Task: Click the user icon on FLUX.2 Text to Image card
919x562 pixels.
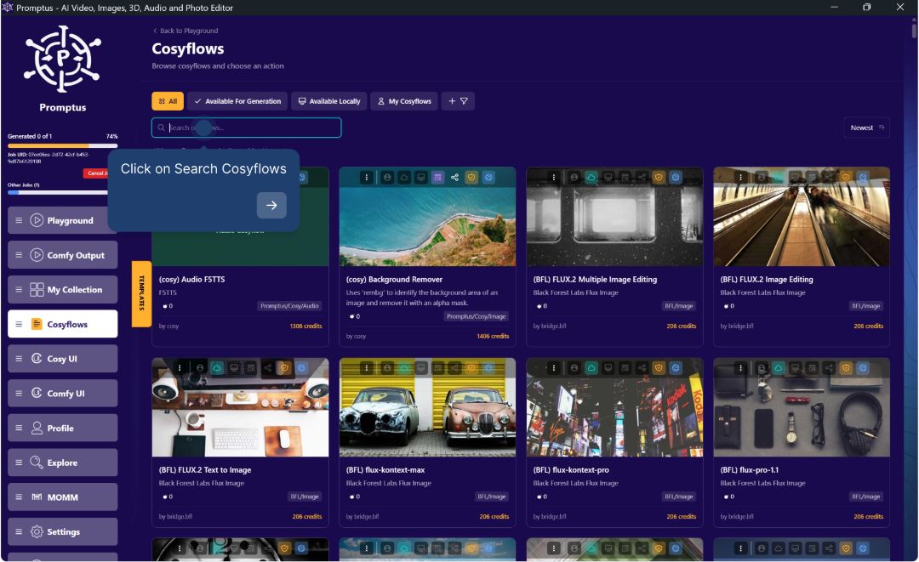Action: point(201,367)
